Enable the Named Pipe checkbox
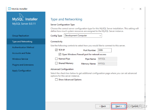This screenshot has width=151, height=110. [x=56, y=59]
